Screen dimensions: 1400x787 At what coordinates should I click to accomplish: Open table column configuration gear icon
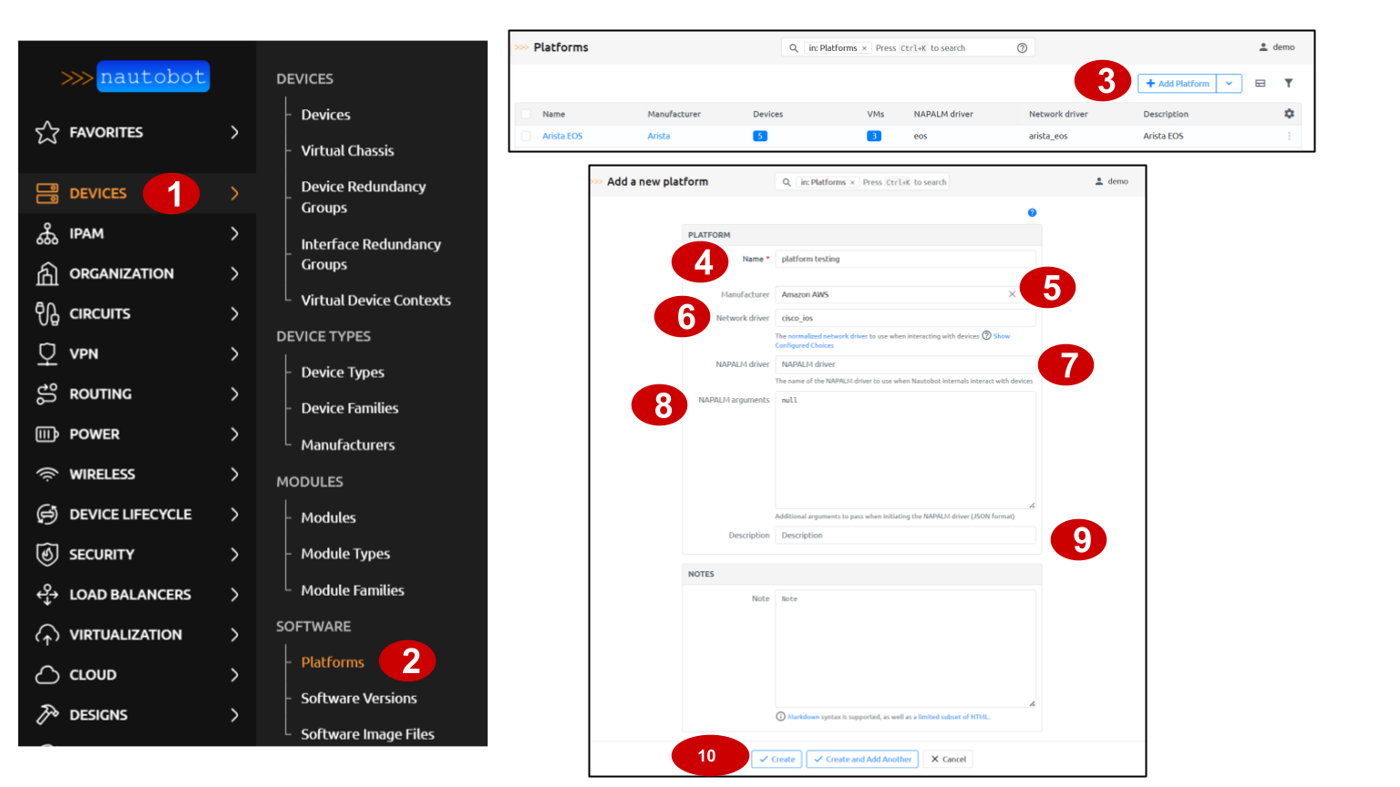1289,114
